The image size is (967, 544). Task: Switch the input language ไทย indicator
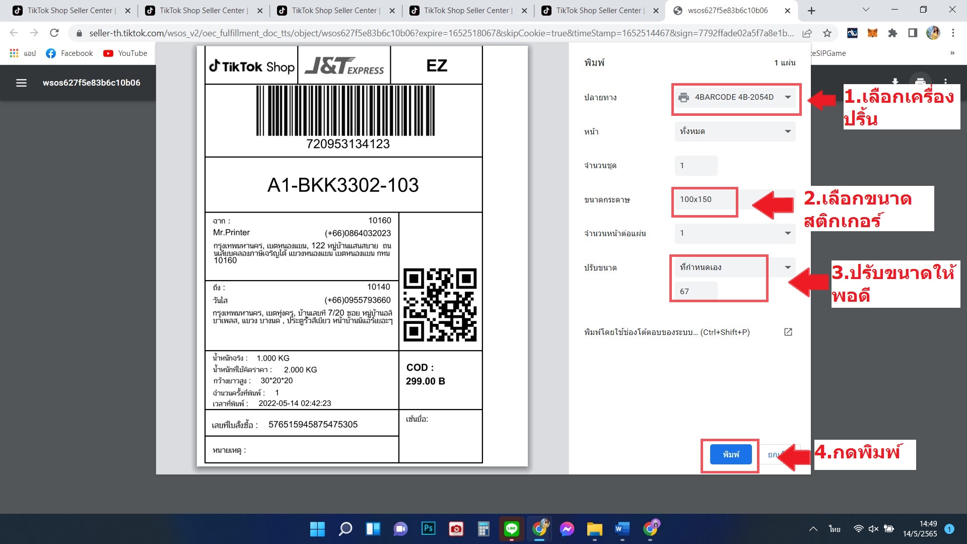(835, 529)
